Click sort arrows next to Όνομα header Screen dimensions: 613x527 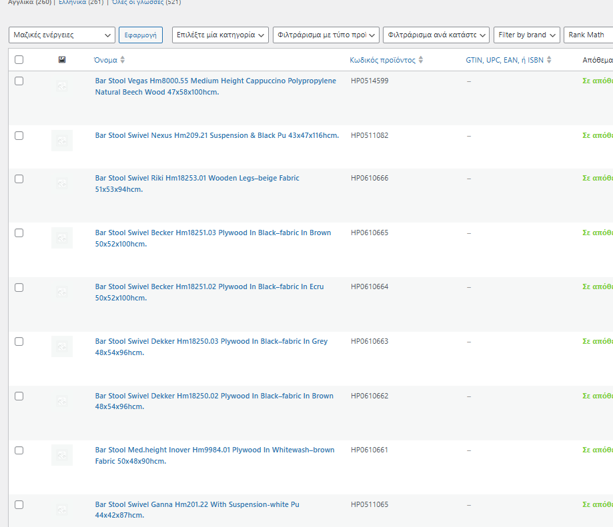[123, 60]
